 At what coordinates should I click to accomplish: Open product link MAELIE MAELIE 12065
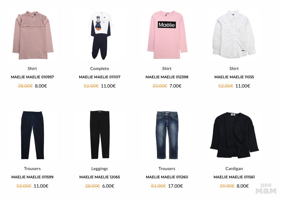[x=100, y=177]
